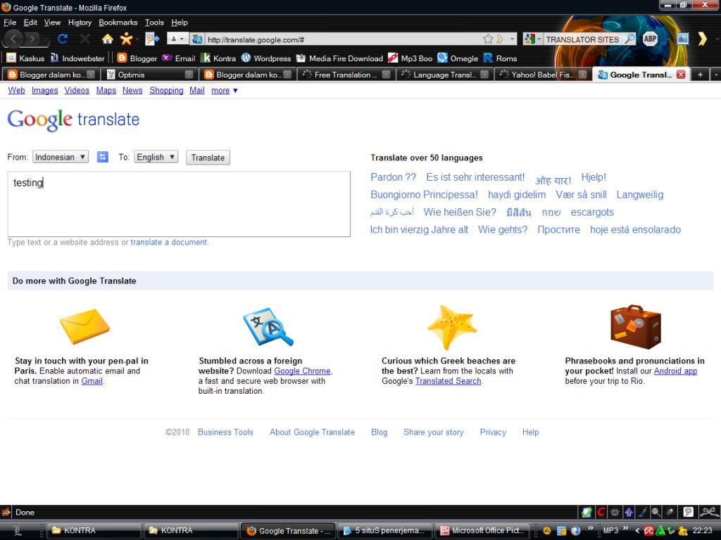Image resolution: width=721 pixels, height=540 pixels.
Task: Expand the more menu in Google navigation
Action: pyautogui.click(x=225, y=91)
